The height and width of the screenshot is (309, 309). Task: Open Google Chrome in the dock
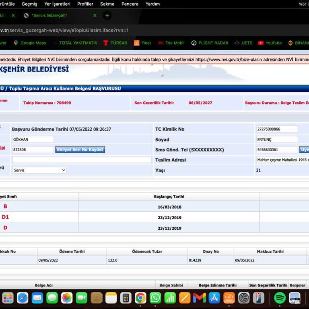pos(140,298)
